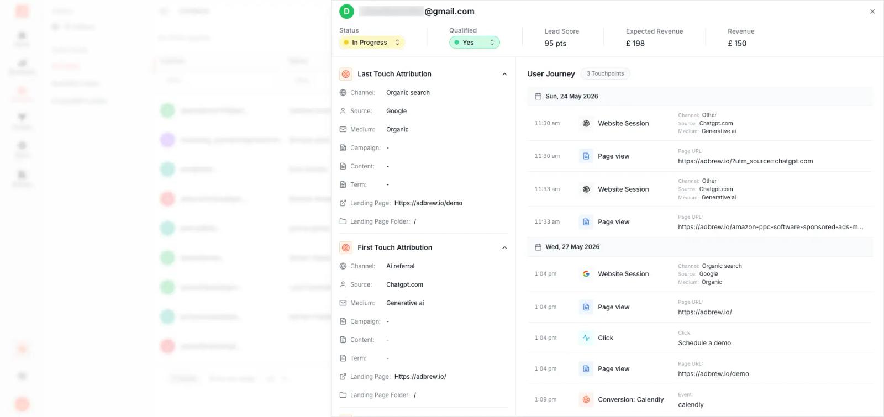884x417 pixels.
Task: Open the Last Touch landing page Https://adbrew.io/demo
Action: 428,203
